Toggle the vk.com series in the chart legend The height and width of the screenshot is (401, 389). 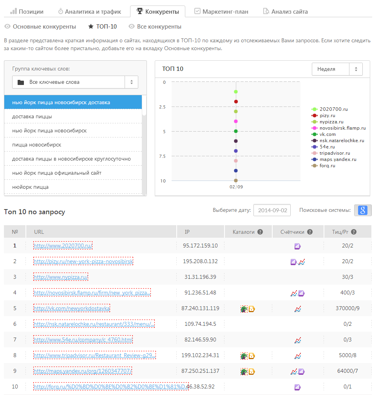pyautogui.click(x=324, y=134)
